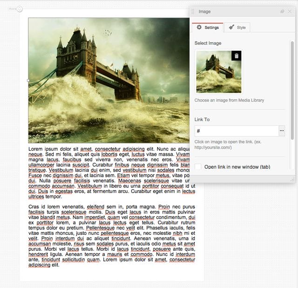Click 'Choose an image from Media Library' text
Screen dimensions: 298x288
coord(229,100)
